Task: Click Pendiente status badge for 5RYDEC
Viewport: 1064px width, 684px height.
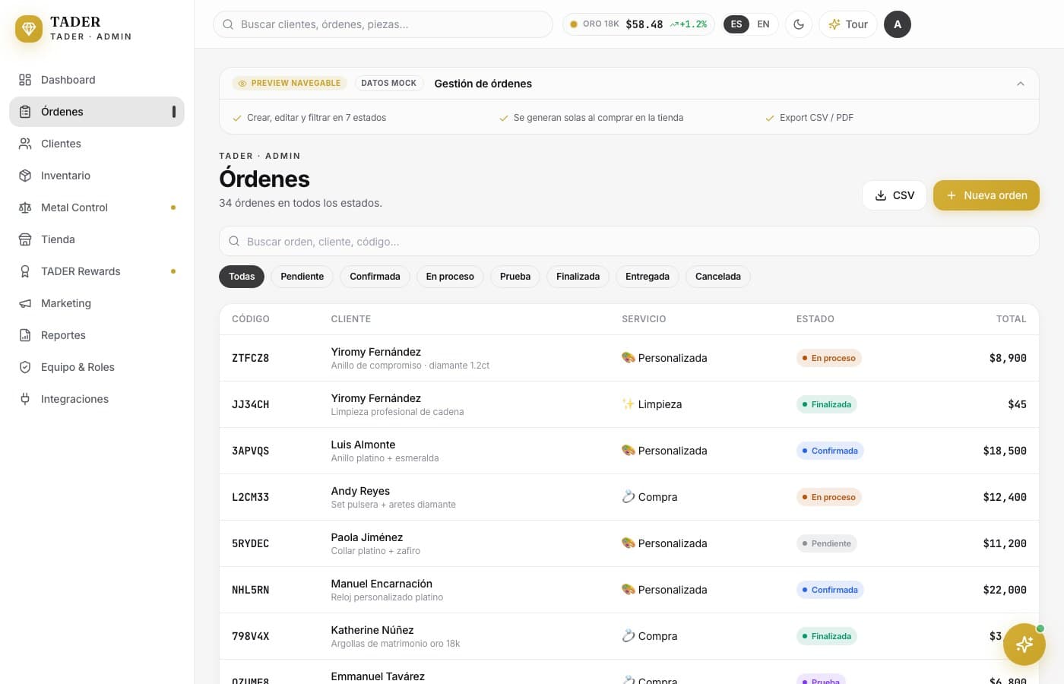Action: [x=827, y=543]
